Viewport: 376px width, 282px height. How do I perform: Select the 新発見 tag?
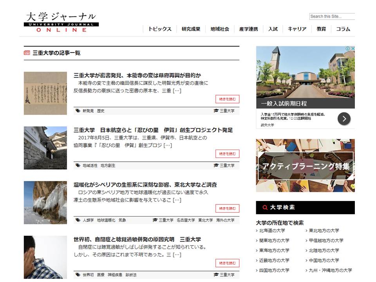click(x=88, y=111)
